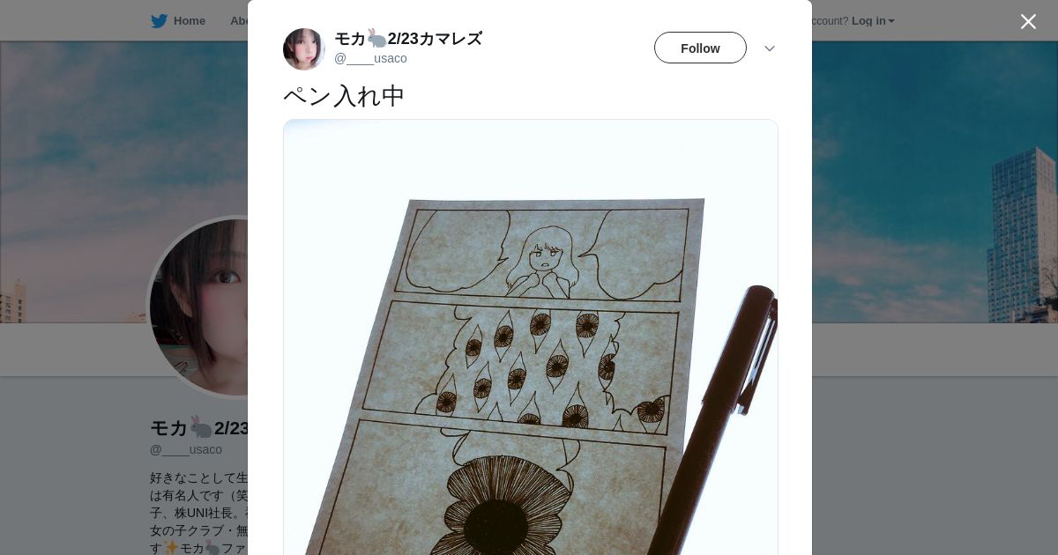Click the Twitter bird Home icon
The height and width of the screenshot is (555, 1058).
coord(159,21)
